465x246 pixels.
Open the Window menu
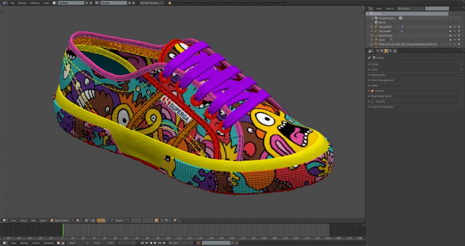pos(35,3)
